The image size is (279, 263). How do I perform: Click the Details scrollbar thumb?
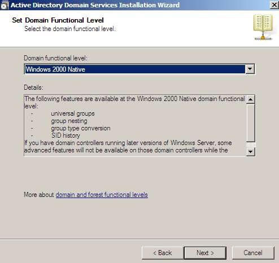pos(250,123)
